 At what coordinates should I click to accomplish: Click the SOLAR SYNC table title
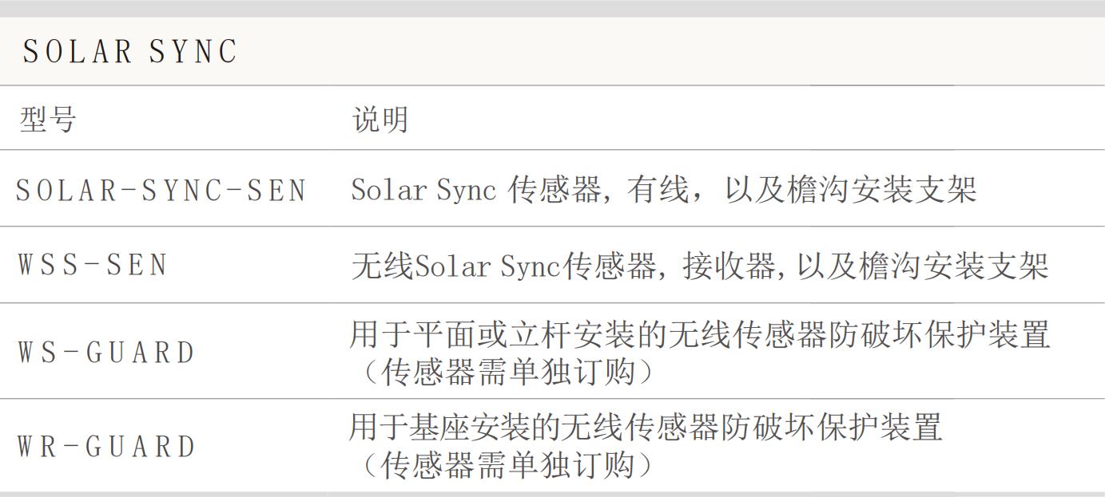[130, 52]
